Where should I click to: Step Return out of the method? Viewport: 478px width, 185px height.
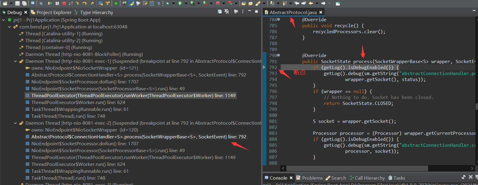92,3
